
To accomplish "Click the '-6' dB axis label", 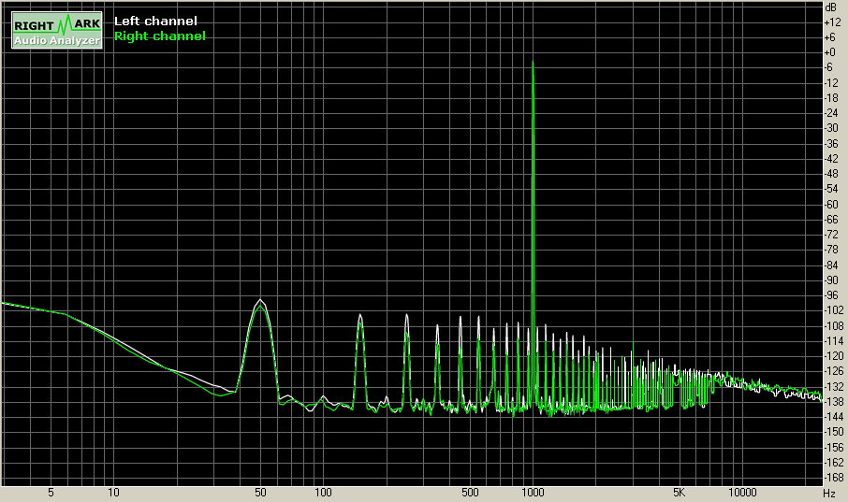I will coord(828,67).
